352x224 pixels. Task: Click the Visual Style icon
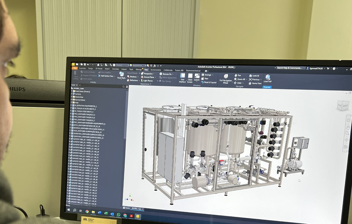tap(121, 76)
